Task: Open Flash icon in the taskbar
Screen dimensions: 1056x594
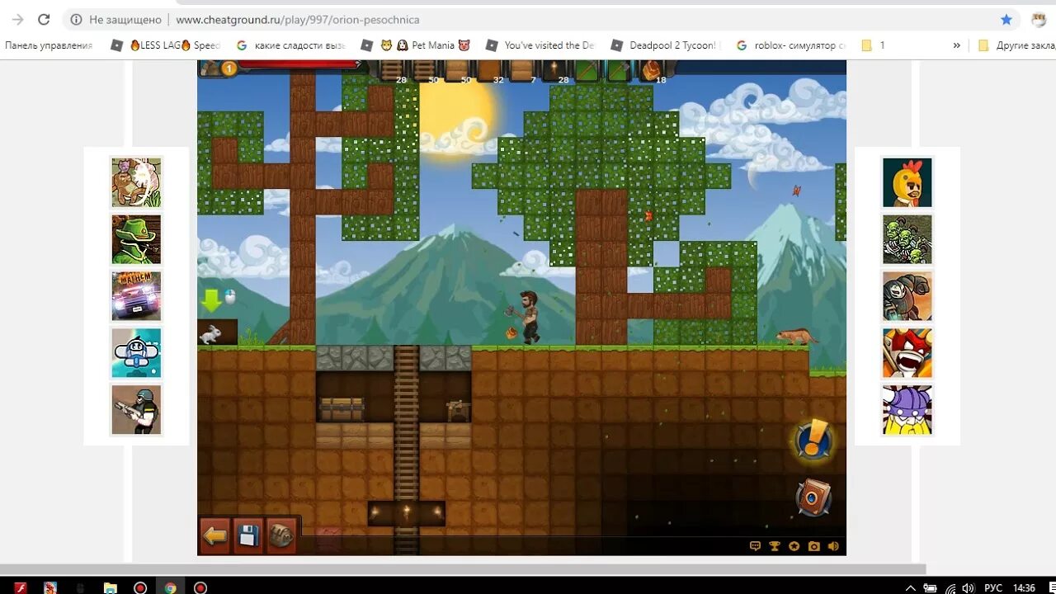Action: [x=21, y=587]
